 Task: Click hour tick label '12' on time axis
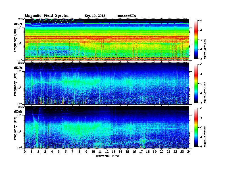point(107,152)
